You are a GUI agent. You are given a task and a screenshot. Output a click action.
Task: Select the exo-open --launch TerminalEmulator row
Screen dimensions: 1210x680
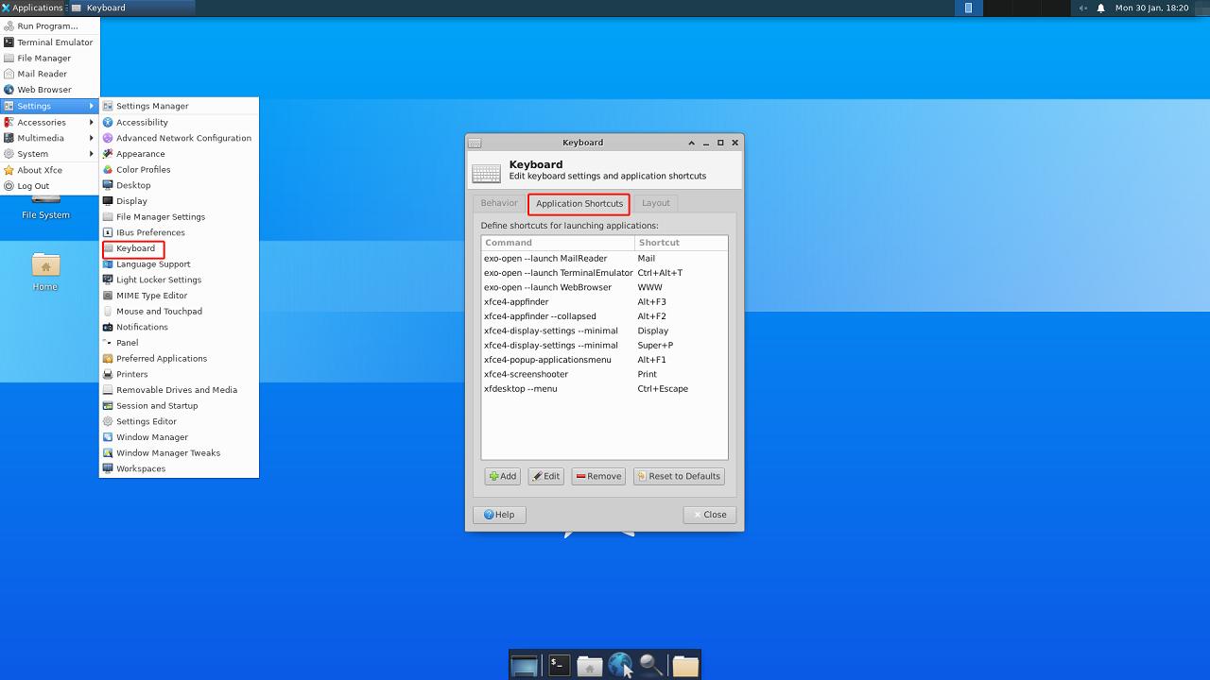(604, 273)
